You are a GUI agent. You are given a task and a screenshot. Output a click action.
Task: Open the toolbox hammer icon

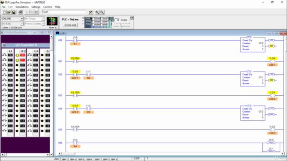point(91,12)
